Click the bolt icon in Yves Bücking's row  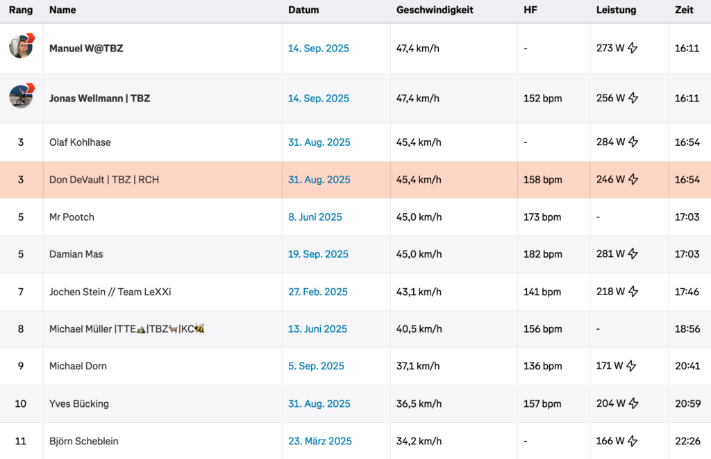(633, 403)
